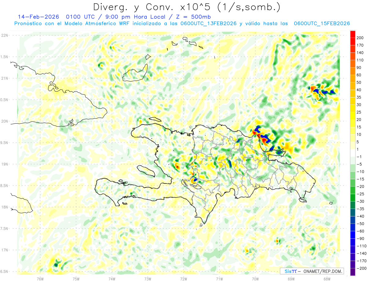The image size is (367, 283).
Task: Click the '-5' color scale value
Action: click(359, 164)
